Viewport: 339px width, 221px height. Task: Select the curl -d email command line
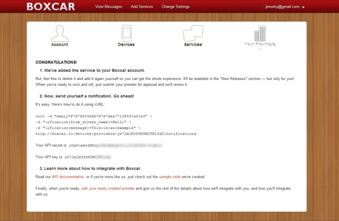[93, 116]
